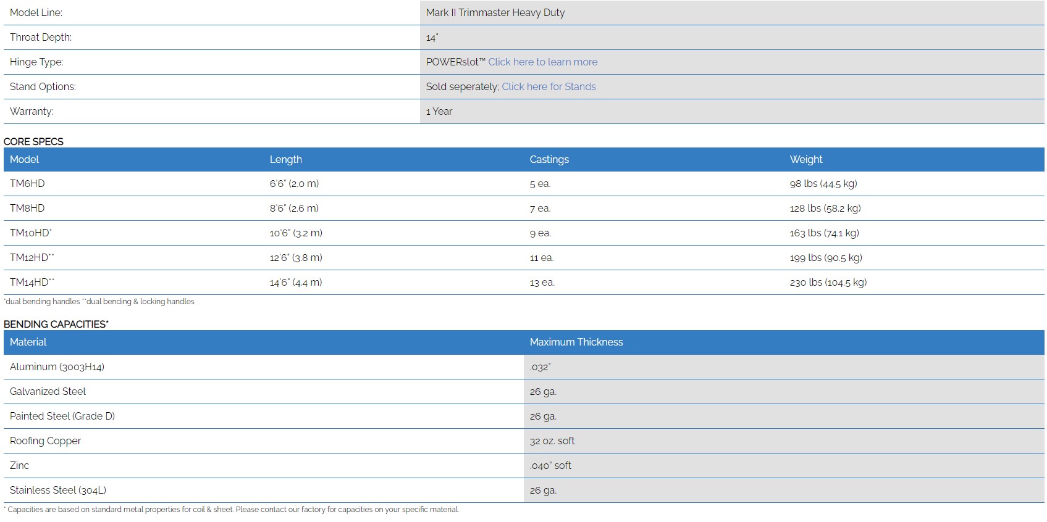Click the Length column header
1047x522 pixels.
pyautogui.click(x=285, y=159)
